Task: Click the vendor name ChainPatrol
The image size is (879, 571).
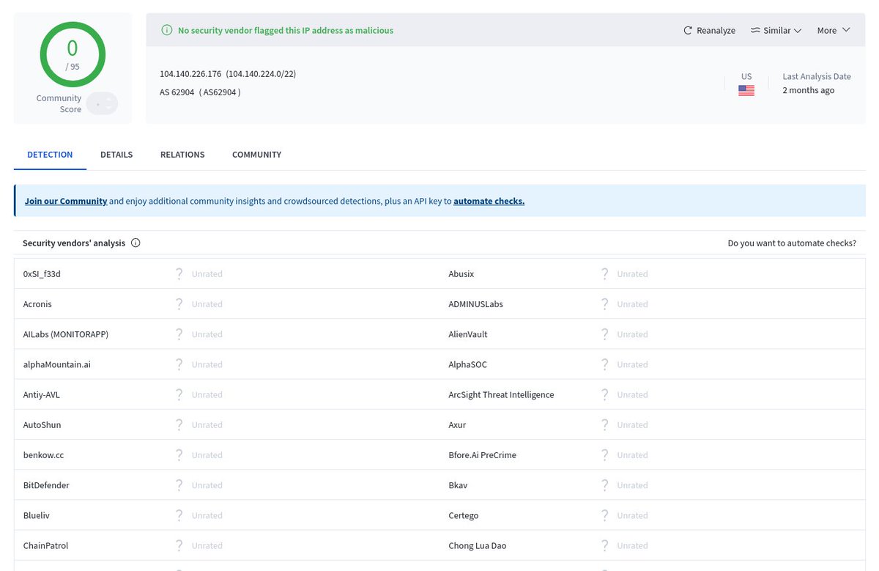Action: 45,545
